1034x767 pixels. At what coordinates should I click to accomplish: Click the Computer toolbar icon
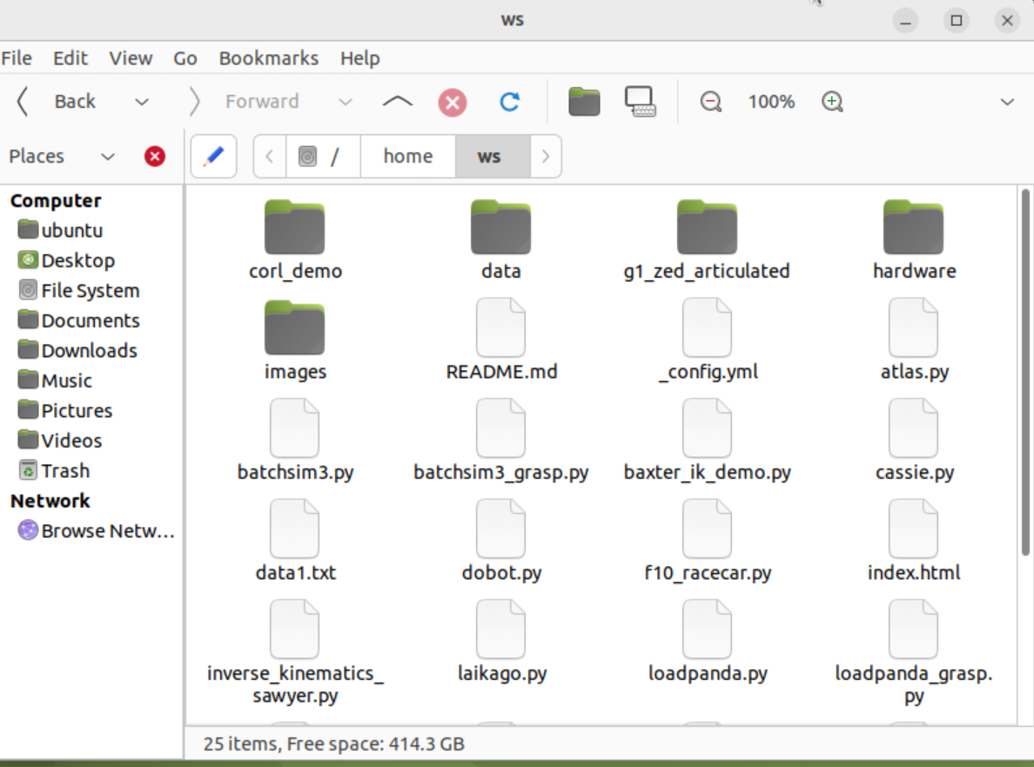pyautogui.click(x=640, y=102)
